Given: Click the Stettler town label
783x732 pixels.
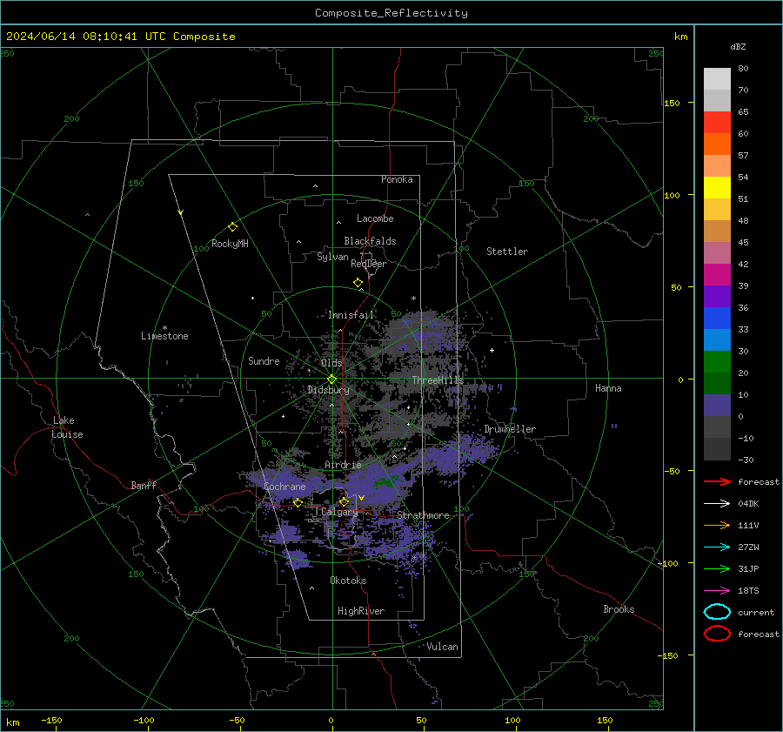Looking at the screenshot, I should (507, 252).
